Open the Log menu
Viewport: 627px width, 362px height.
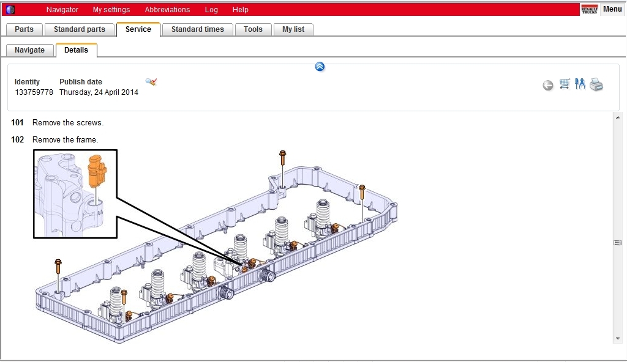[x=211, y=10]
